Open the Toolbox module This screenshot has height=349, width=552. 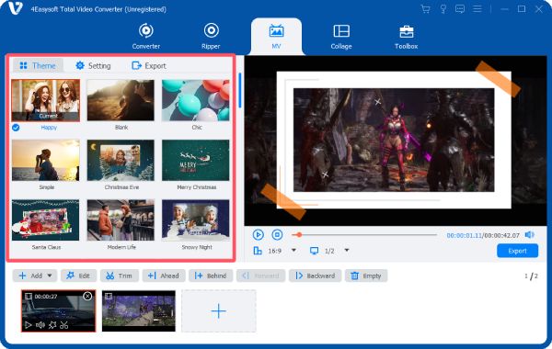(x=406, y=36)
